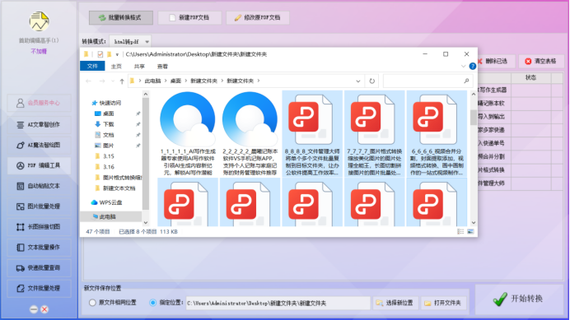
Task: Click the Explorer back arrow
Action: (x=88, y=81)
